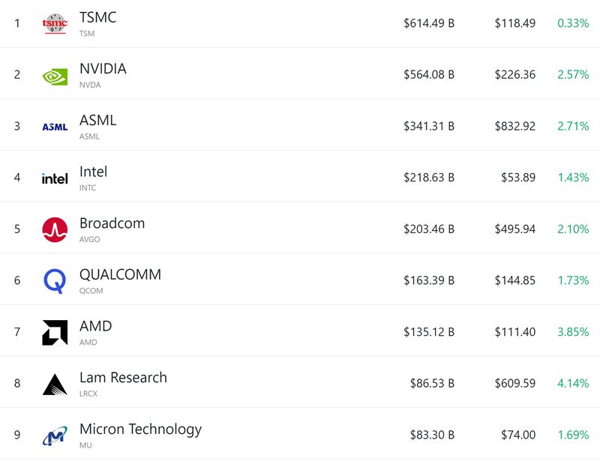Screen dimensions: 600x467
Task: Open the Lam Research company page
Action: 123,378
